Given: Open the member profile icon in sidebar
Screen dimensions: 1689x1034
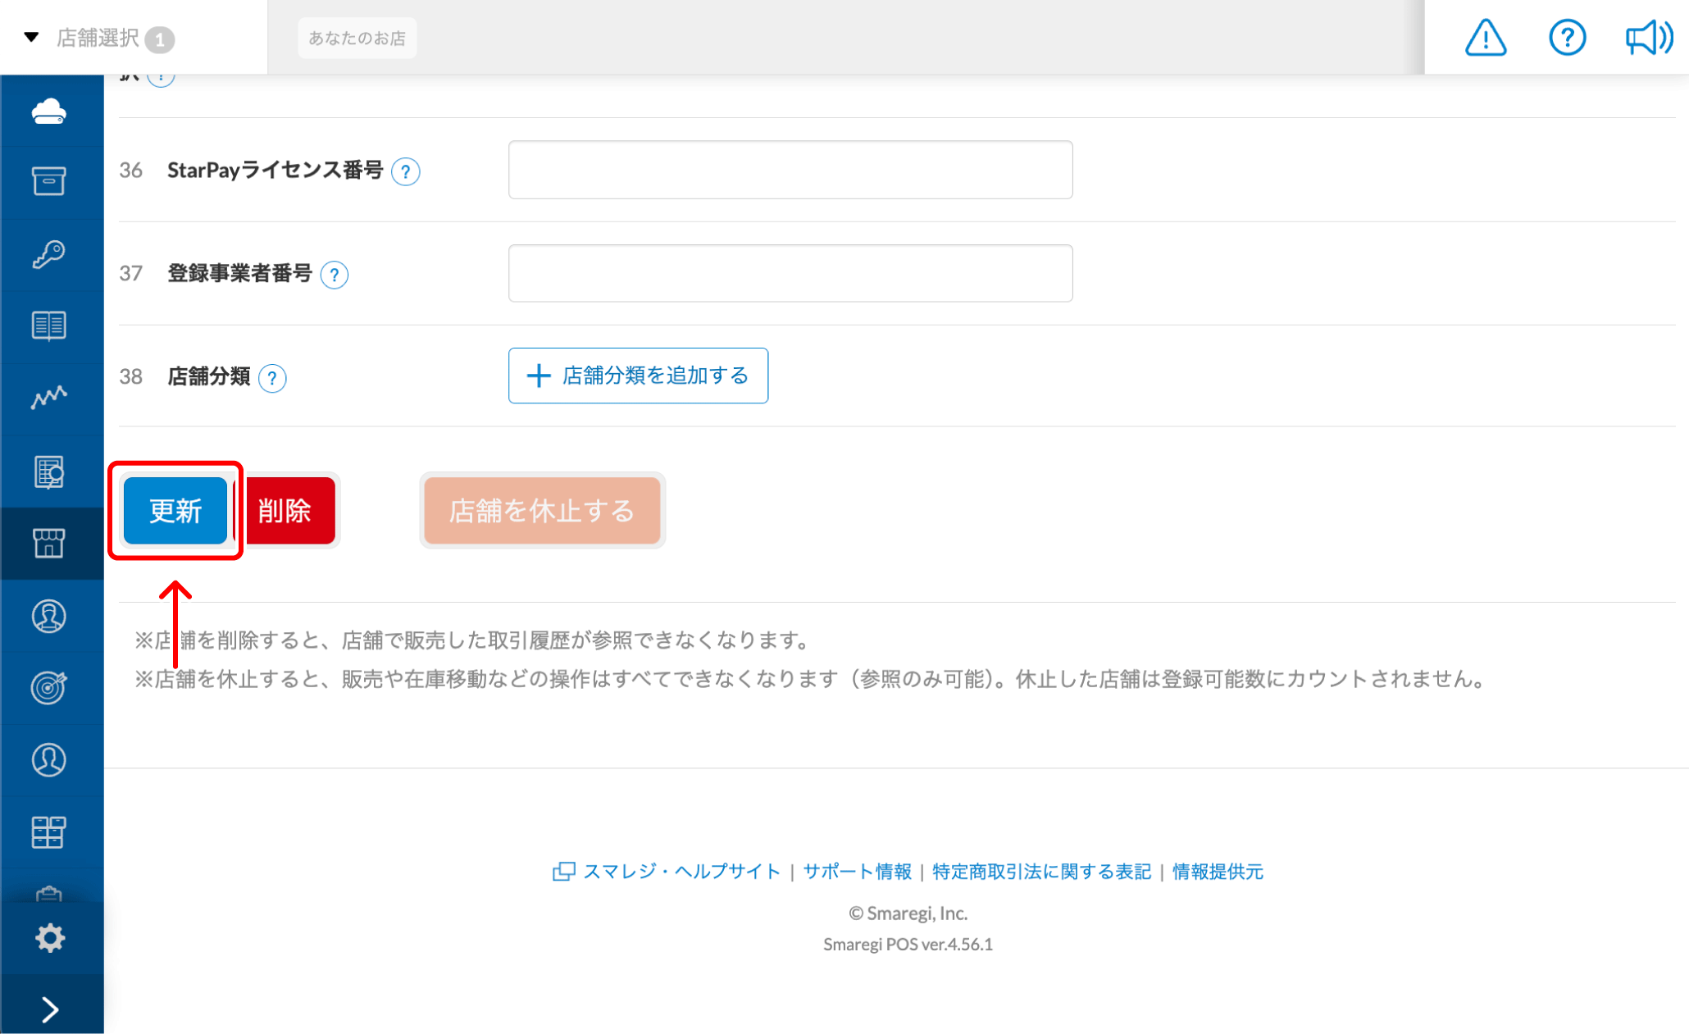Looking at the screenshot, I should tap(51, 617).
